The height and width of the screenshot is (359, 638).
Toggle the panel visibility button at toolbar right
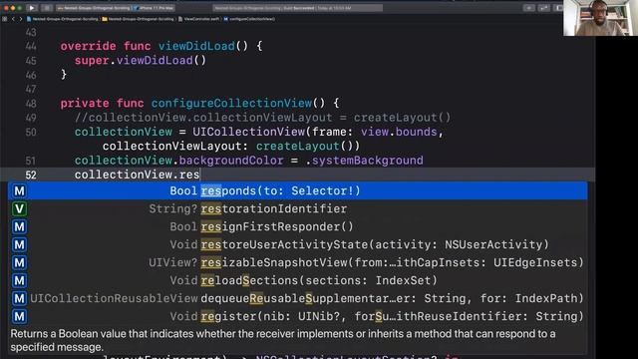point(558,8)
